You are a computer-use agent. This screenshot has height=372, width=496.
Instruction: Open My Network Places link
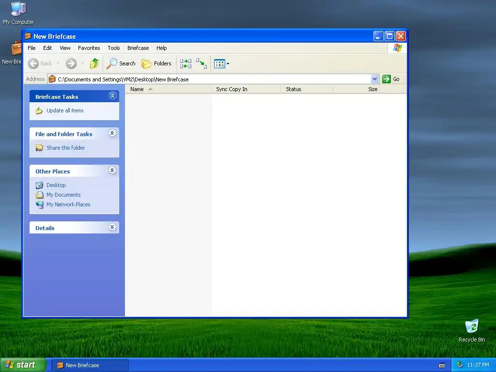coord(68,205)
